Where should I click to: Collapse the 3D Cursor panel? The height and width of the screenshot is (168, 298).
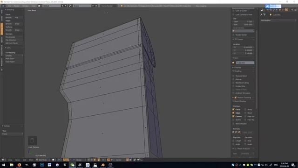pyautogui.click(x=238, y=39)
